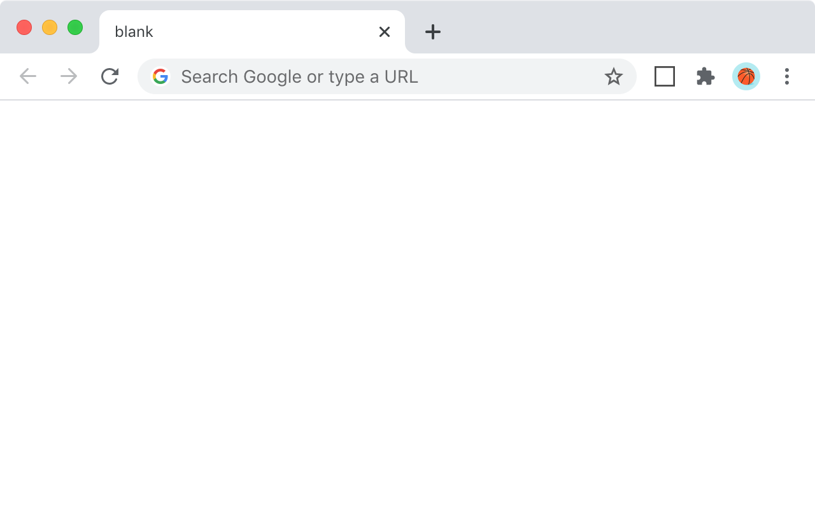Click the Google G icon in the omnibox
The width and height of the screenshot is (815, 509).
coord(161,76)
